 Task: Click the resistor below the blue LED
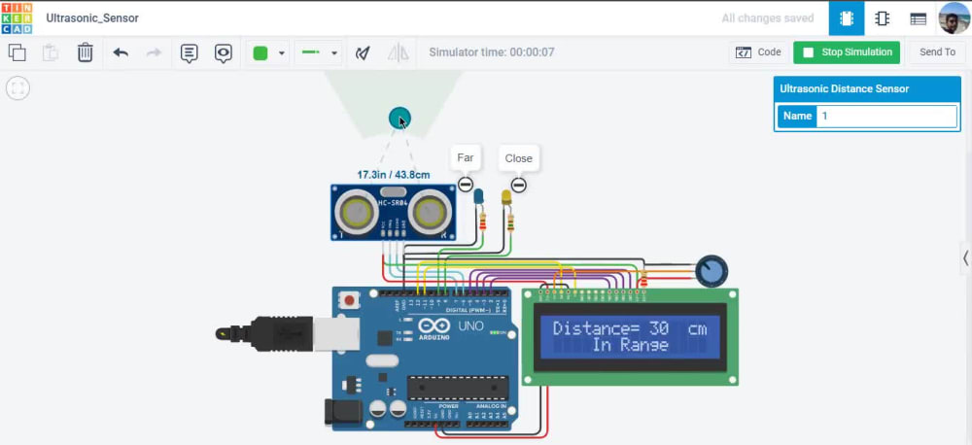click(x=482, y=221)
